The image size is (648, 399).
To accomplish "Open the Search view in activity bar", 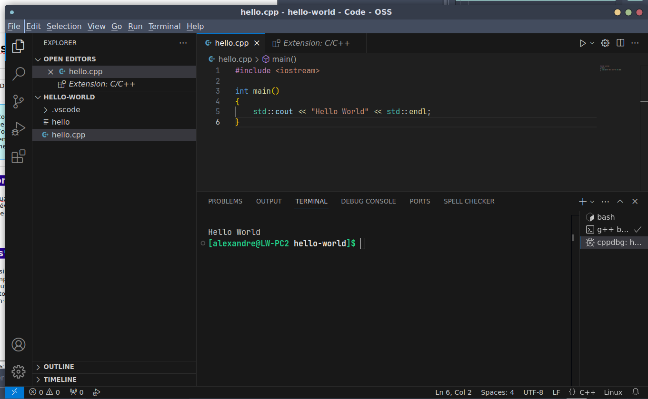I will [19, 74].
